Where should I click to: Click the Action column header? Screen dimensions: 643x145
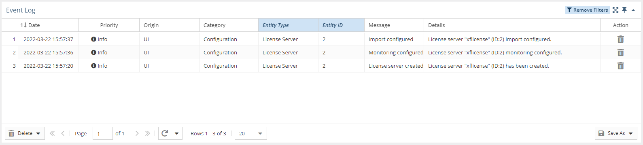click(620, 25)
